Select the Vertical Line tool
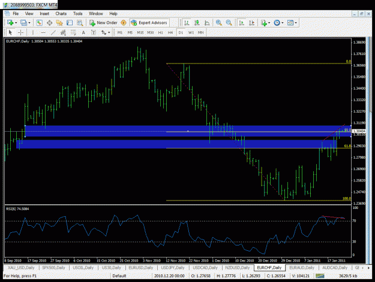This screenshot has width=375, height=282. (x=33, y=32)
